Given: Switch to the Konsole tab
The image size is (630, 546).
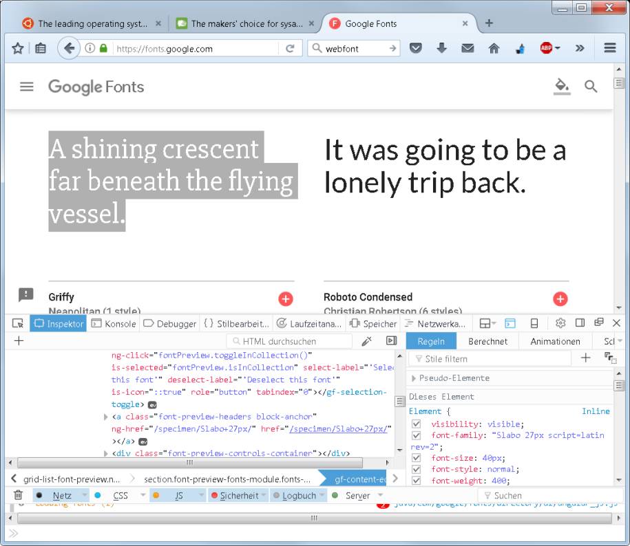Looking at the screenshot, I should click(x=114, y=323).
